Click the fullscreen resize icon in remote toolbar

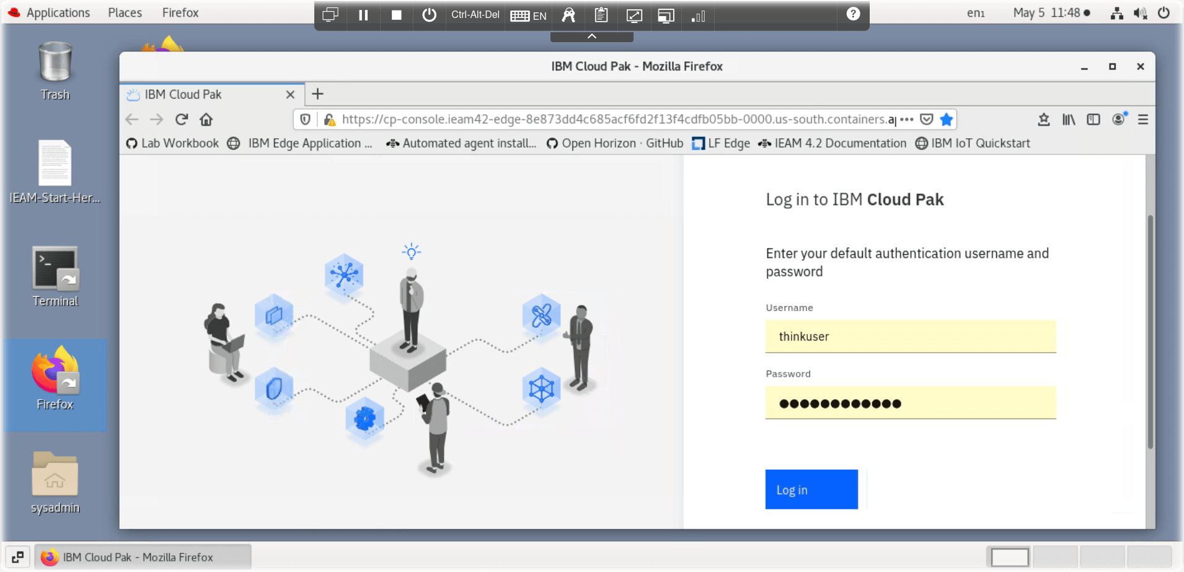coord(634,15)
